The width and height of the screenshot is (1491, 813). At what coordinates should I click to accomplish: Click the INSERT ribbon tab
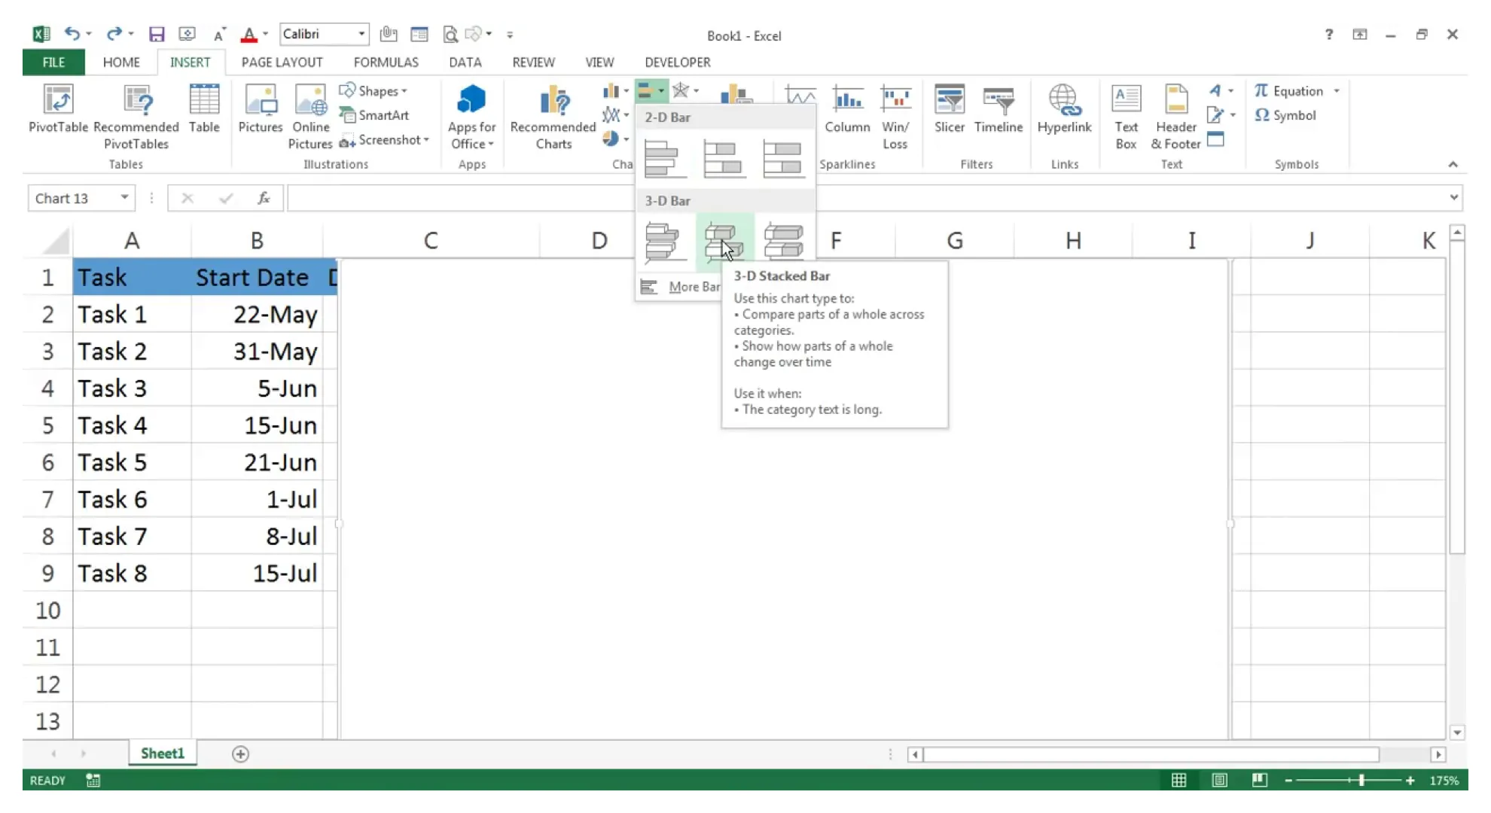pos(191,62)
